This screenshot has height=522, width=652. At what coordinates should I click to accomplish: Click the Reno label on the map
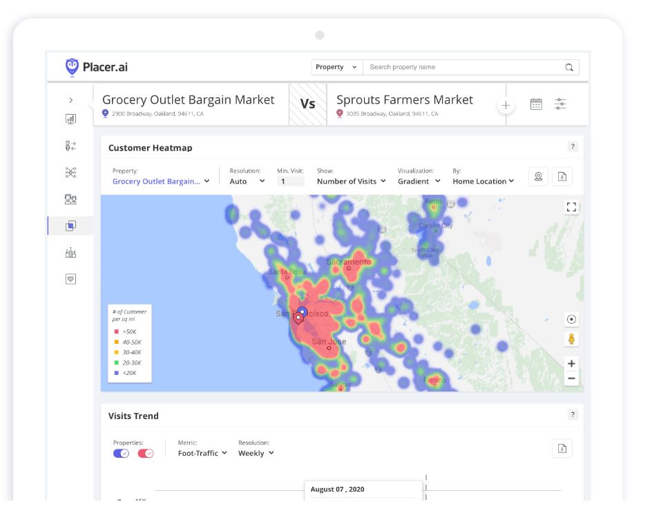[x=433, y=201]
